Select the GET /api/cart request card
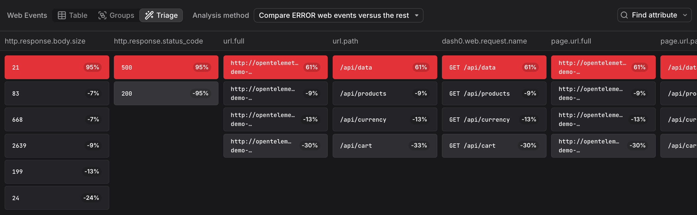The width and height of the screenshot is (697, 215). 494,146
